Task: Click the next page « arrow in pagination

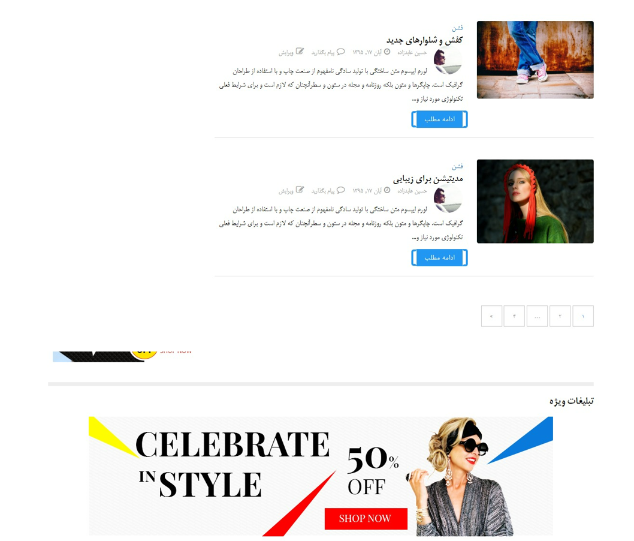Action: [491, 316]
